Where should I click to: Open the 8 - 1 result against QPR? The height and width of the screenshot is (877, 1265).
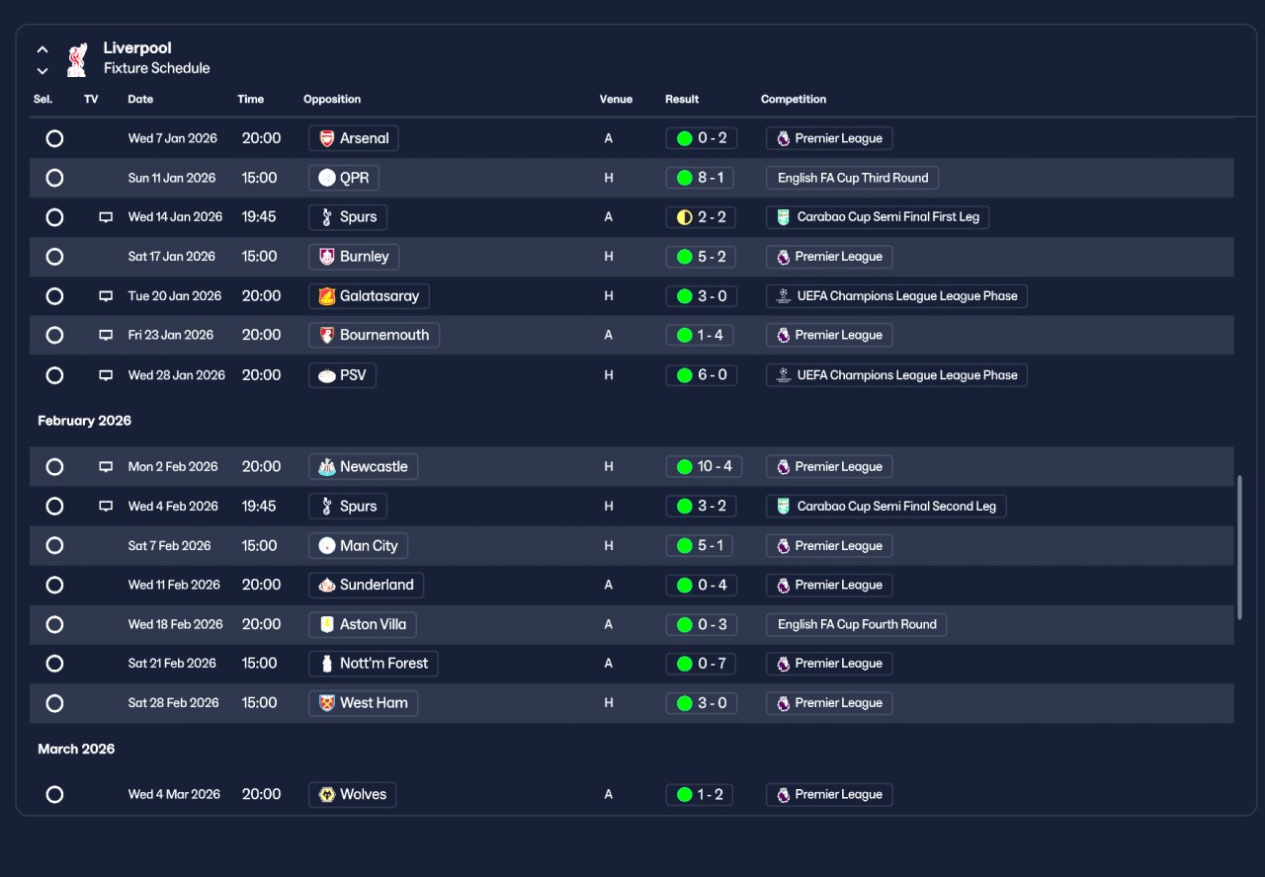pos(701,178)
